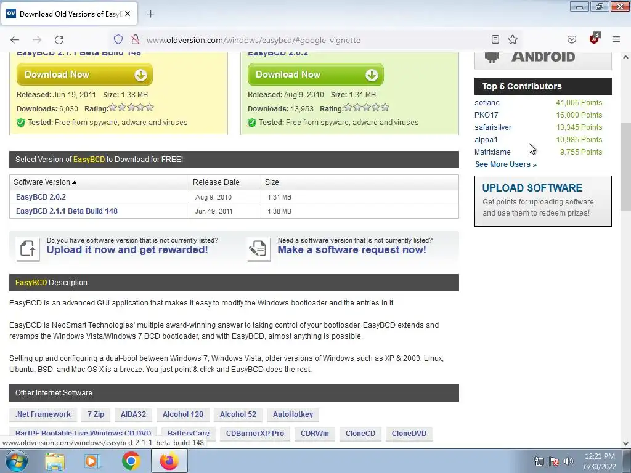Launch Windows Media Player from taskbar
The width and height of the screenshot is (631, 473).
click(x=92, y=461)
